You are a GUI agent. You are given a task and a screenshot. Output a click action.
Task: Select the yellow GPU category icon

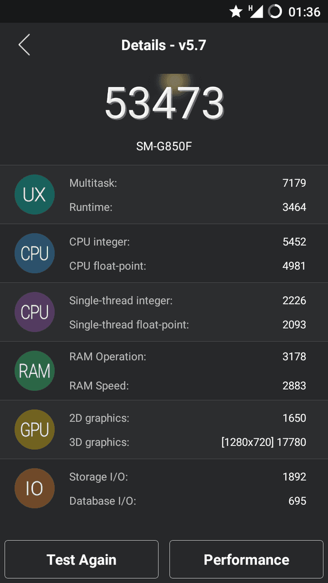coord(35,430)
